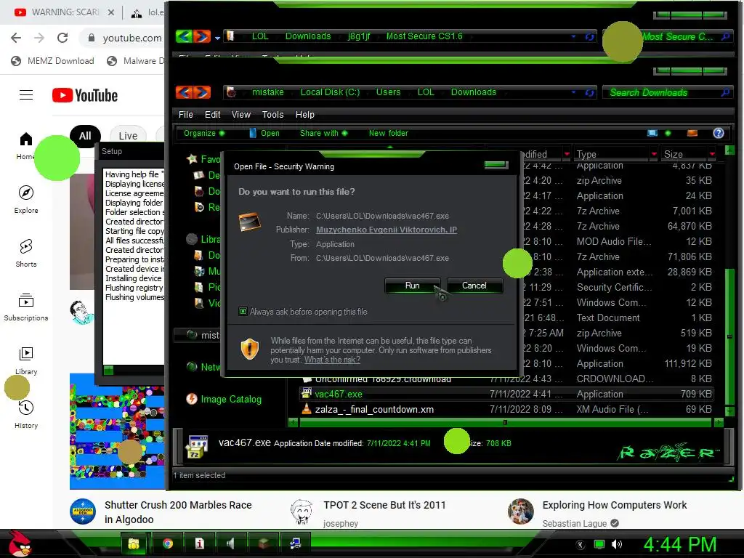744x558 pixels.
Task: Open the Size column filter dropdown
Action: point(712,154)
